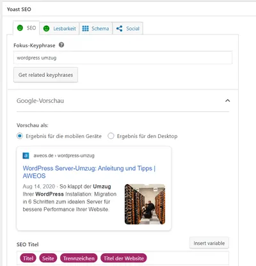Click the Vorschau als: label
This screenshot has height=266, width=256.
pyautogui.click(x=33, y=125)
